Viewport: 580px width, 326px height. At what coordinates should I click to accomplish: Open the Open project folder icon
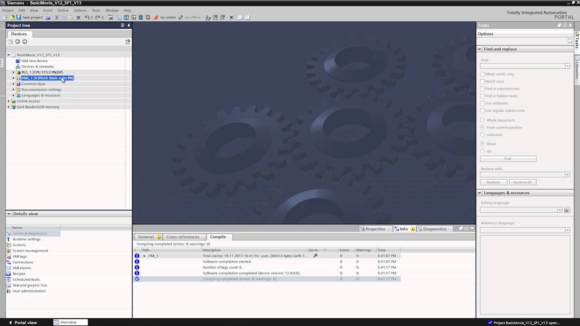tap(12, 17)
